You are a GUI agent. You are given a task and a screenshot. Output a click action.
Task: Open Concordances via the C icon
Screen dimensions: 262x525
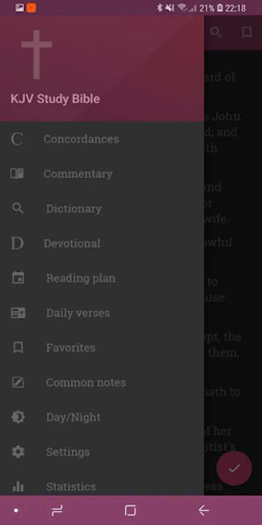(17, 139)
